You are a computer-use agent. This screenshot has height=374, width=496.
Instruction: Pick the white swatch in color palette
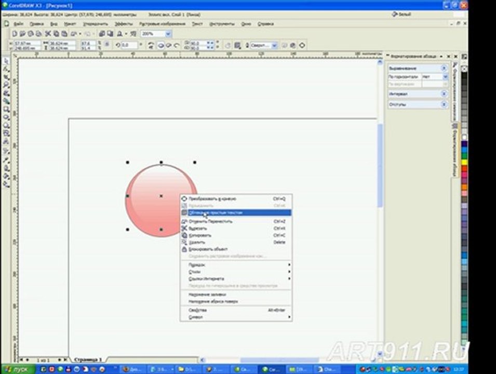464,137
